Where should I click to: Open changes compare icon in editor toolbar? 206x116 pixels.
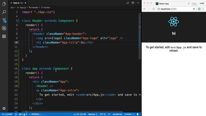click(x=128, y=3)
